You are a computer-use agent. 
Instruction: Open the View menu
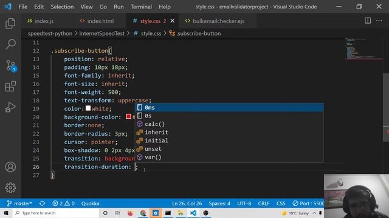tap(86, 7)
